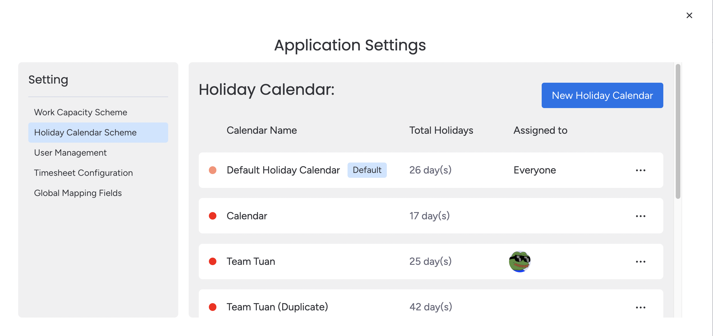Click the holiday calendar list scrollbar
The image size is (713, 336).
(678, 131)
